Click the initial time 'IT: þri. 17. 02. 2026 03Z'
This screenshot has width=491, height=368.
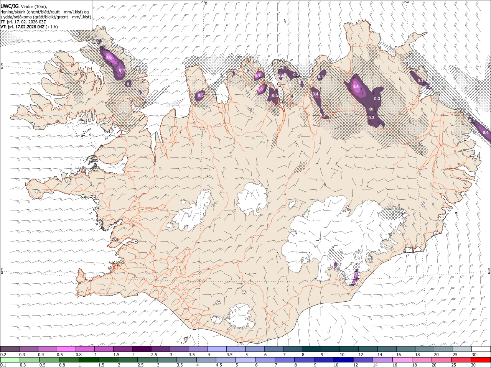click(23, 22)
